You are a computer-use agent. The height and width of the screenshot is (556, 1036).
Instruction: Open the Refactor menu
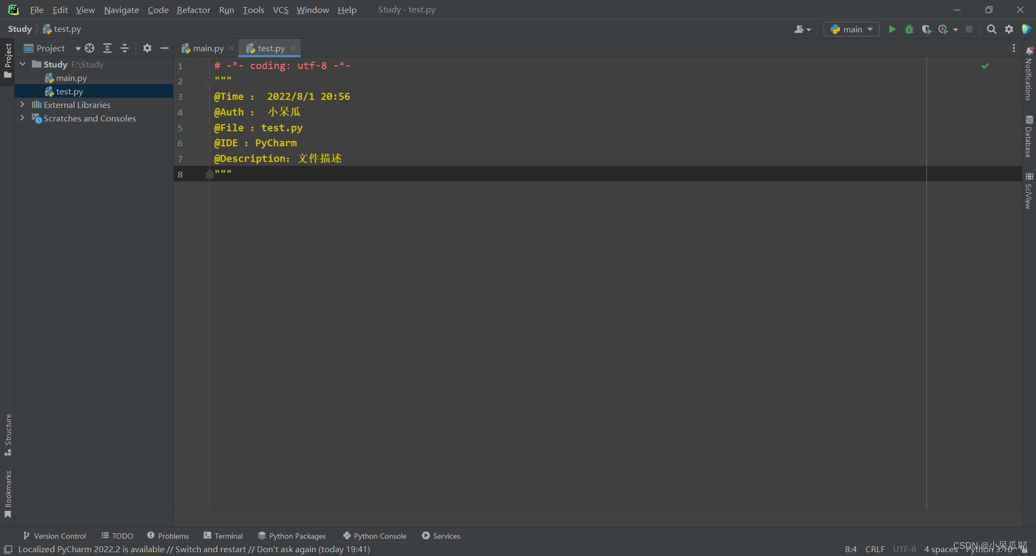193,10
